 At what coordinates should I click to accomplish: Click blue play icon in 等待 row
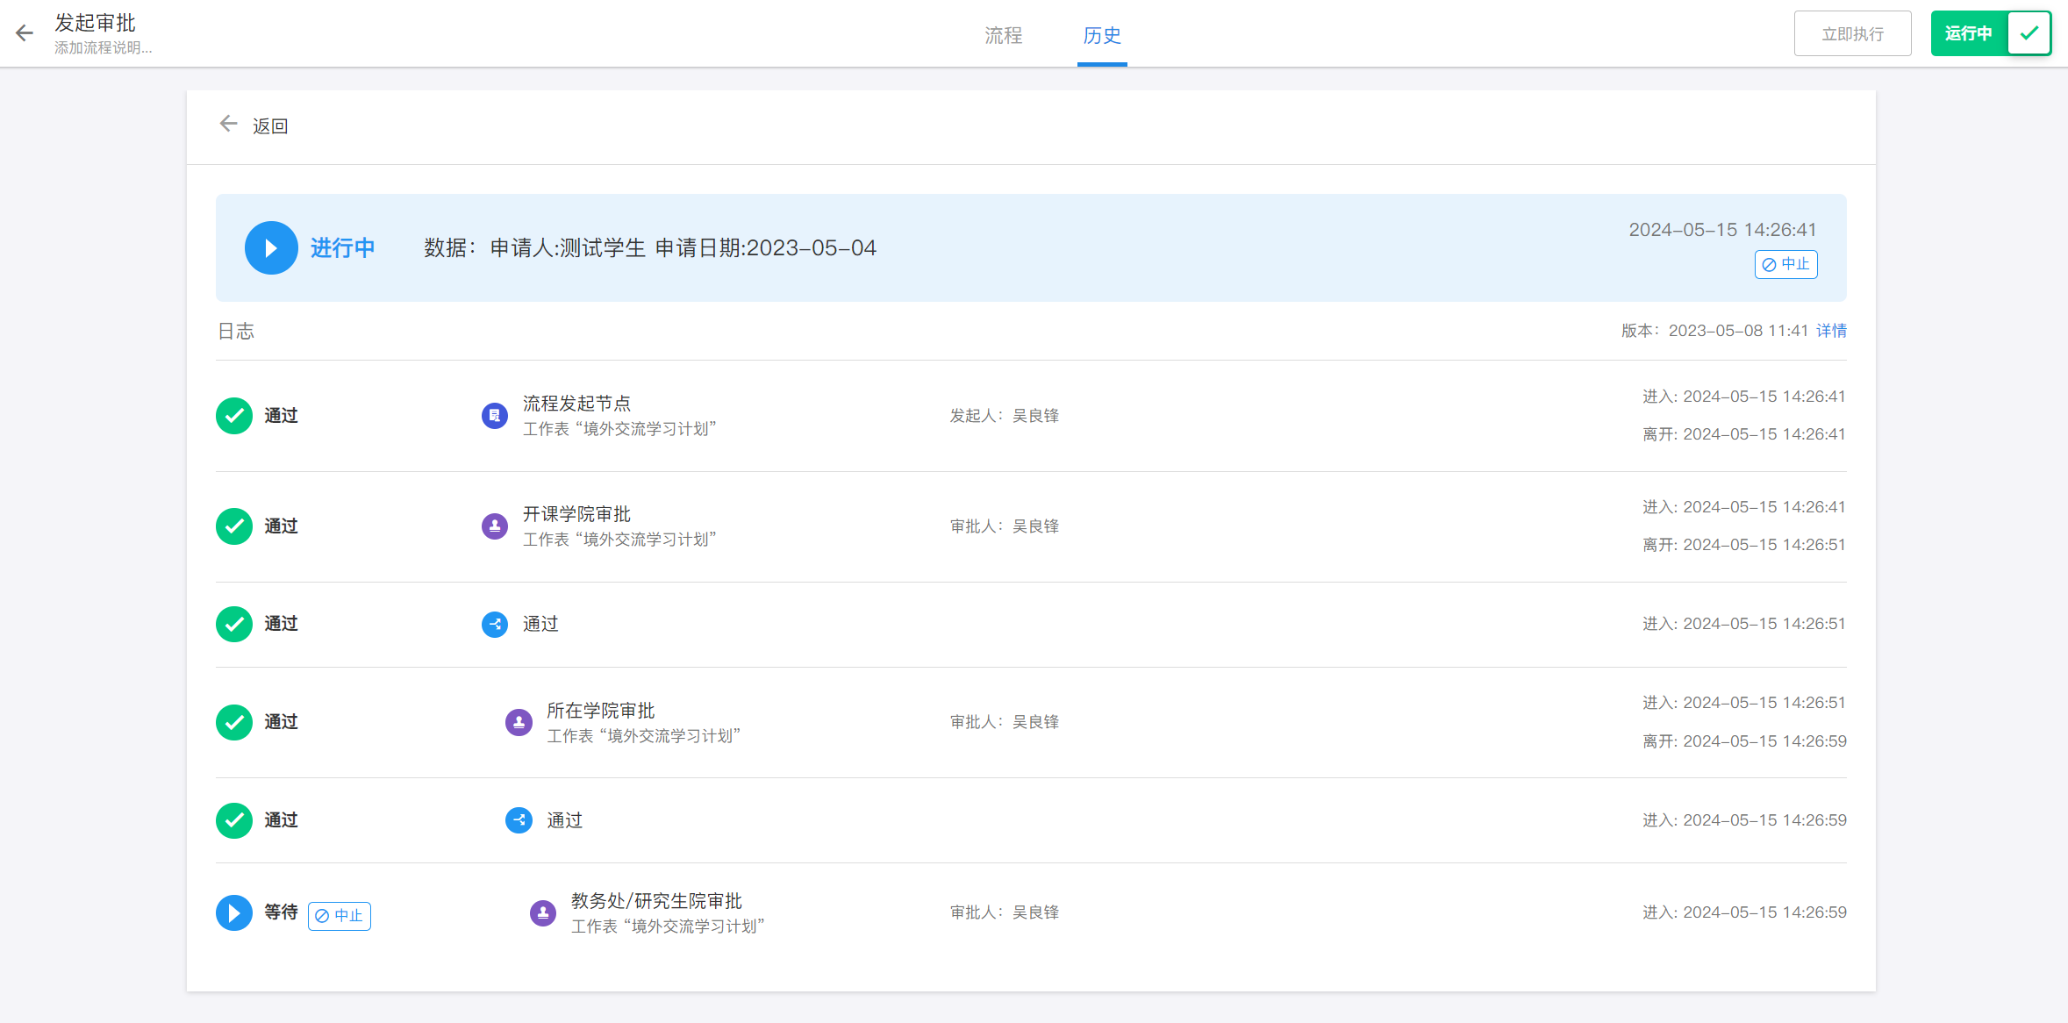234,912
